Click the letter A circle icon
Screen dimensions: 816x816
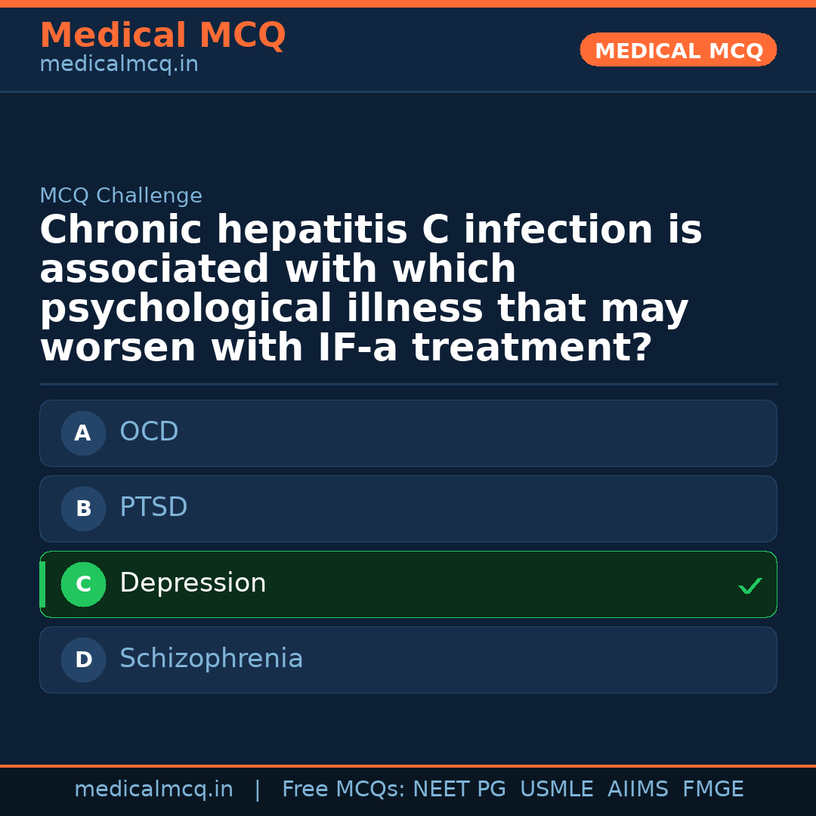83,434
